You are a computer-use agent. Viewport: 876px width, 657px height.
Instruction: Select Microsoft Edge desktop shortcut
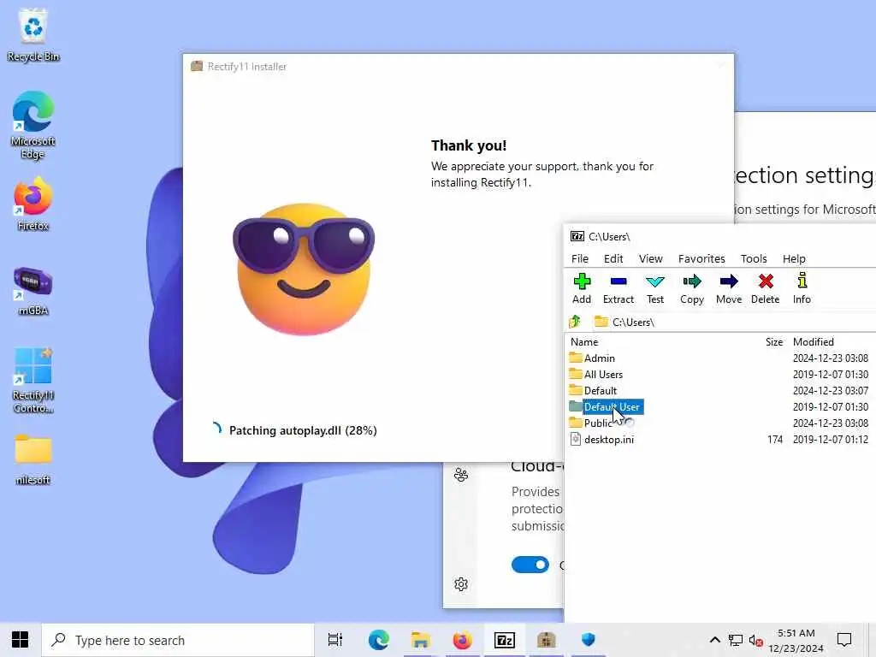pyautogui.click(x=33, y=126)
